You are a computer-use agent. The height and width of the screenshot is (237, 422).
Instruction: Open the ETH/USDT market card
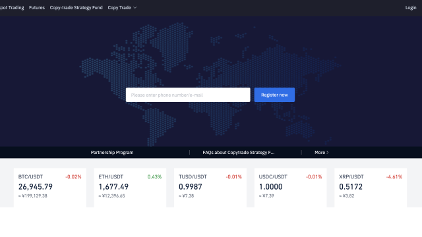[130, 188]
